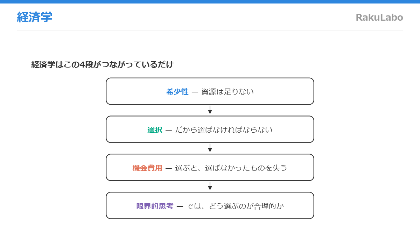Image resolution: width=420 pixels, height=252 pixels.
Task: Click the green 選択 keyword
Action: coord(155,130)
